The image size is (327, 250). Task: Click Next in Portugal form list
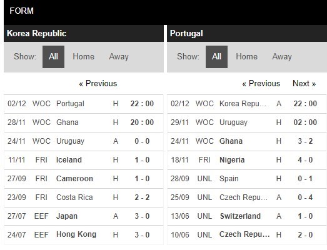click(304, 83)
